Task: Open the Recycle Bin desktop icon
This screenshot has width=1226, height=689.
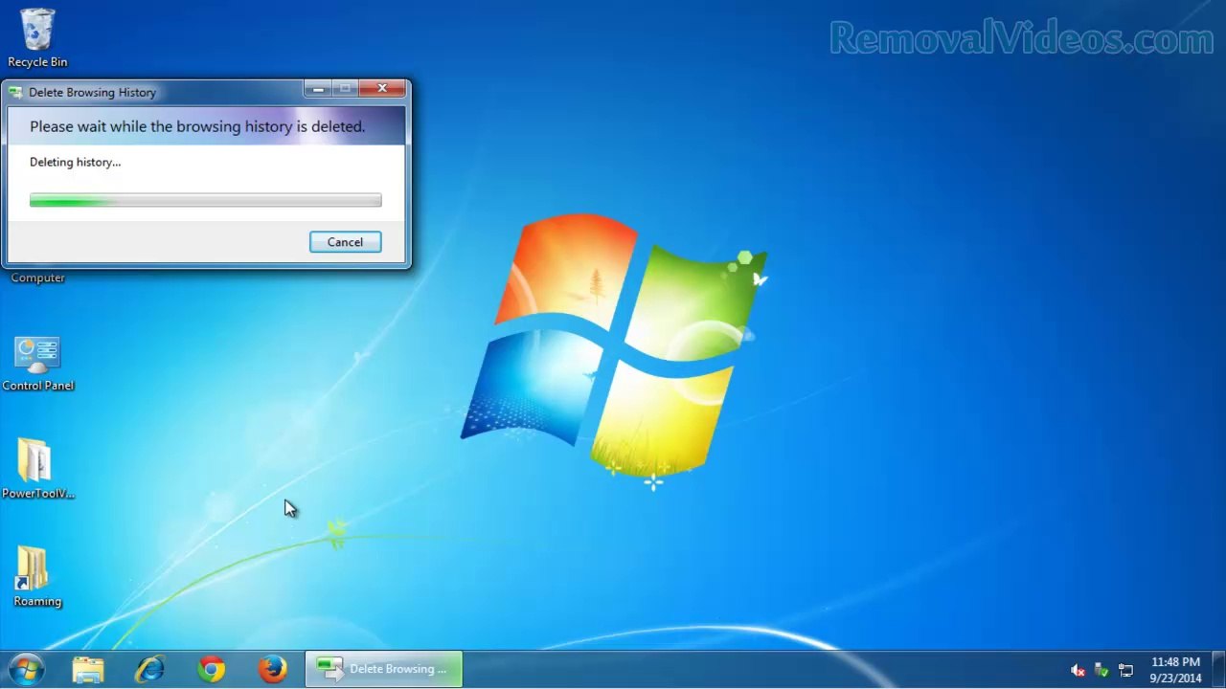Action: pos(37,38)
